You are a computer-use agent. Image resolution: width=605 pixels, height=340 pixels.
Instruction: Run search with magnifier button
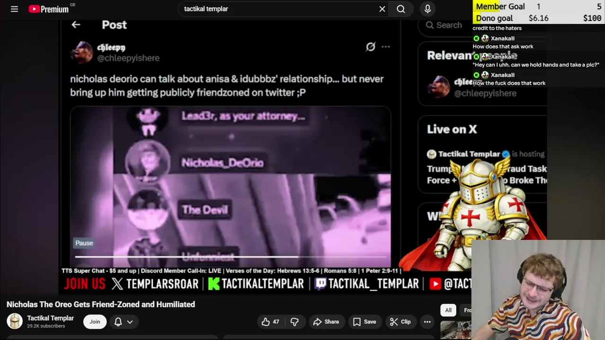401,9
